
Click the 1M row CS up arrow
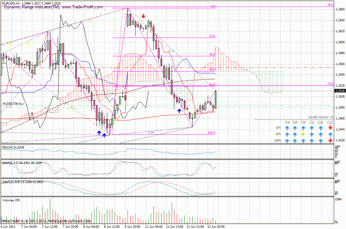coord(312,128)
